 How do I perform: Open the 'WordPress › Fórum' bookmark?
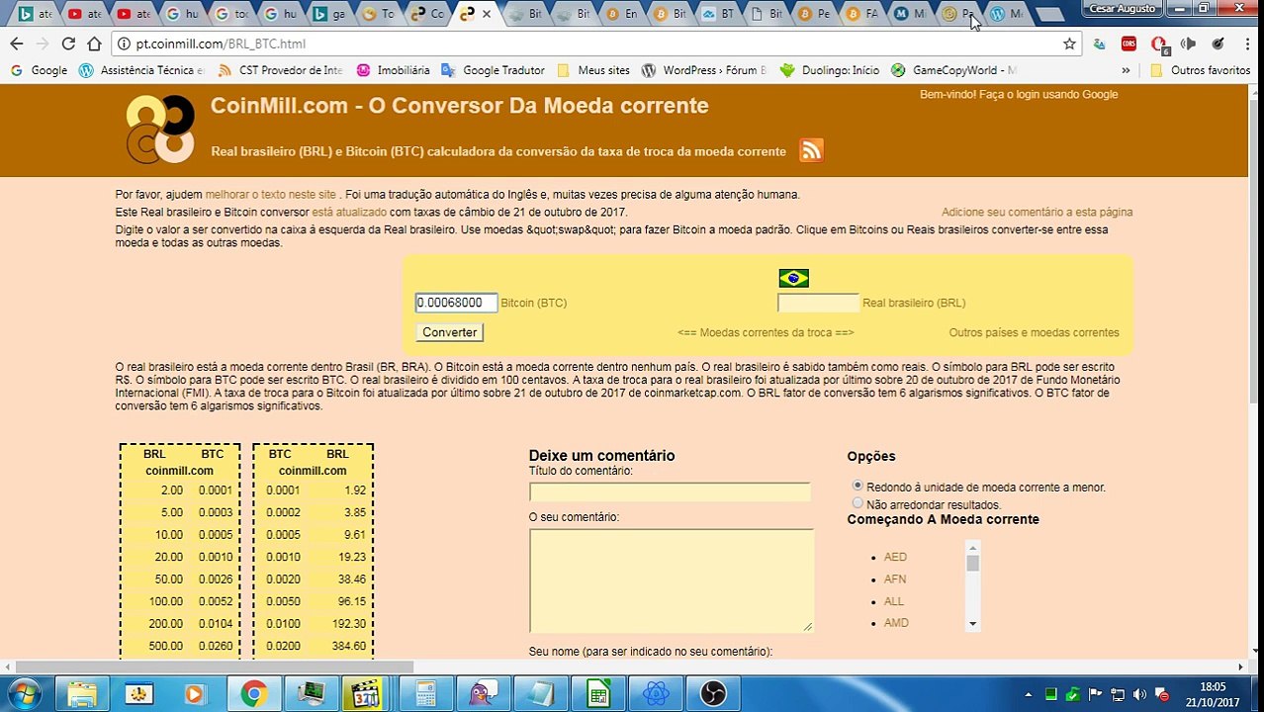704,70
